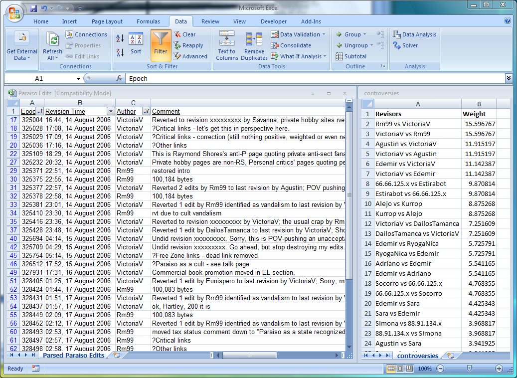
Task: Click Remove Duplicates tool
Action: [x=254, y=45]
